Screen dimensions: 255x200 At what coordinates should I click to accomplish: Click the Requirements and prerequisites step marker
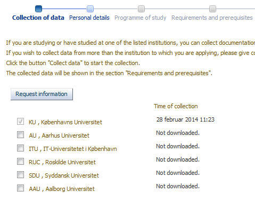[x=212, y=9]
